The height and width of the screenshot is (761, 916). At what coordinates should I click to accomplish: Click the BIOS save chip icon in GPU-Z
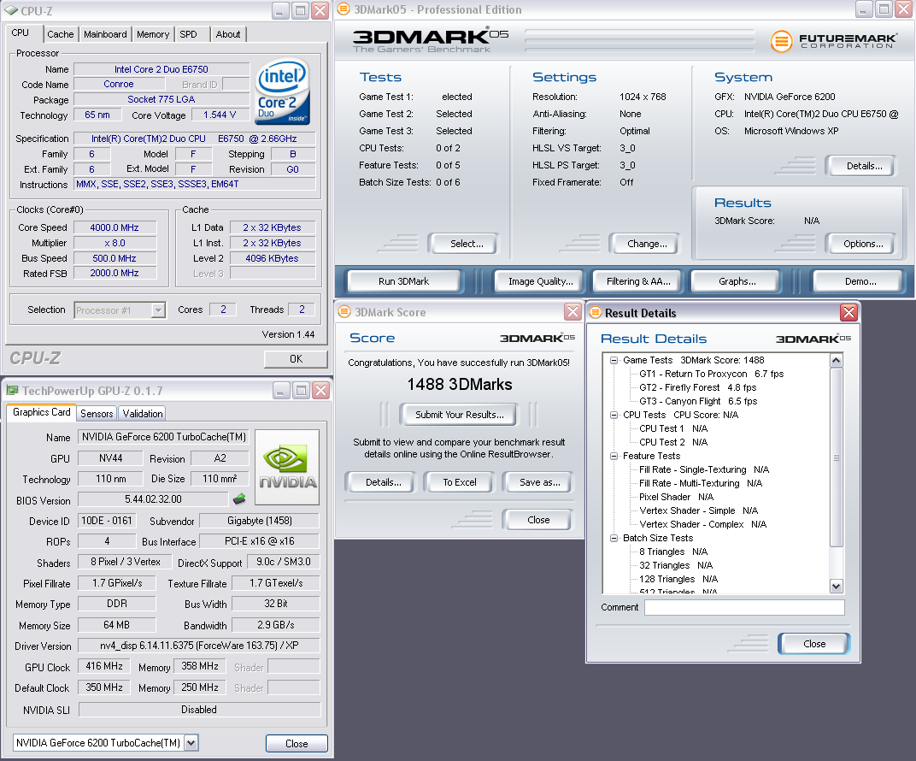click(239, 498)
